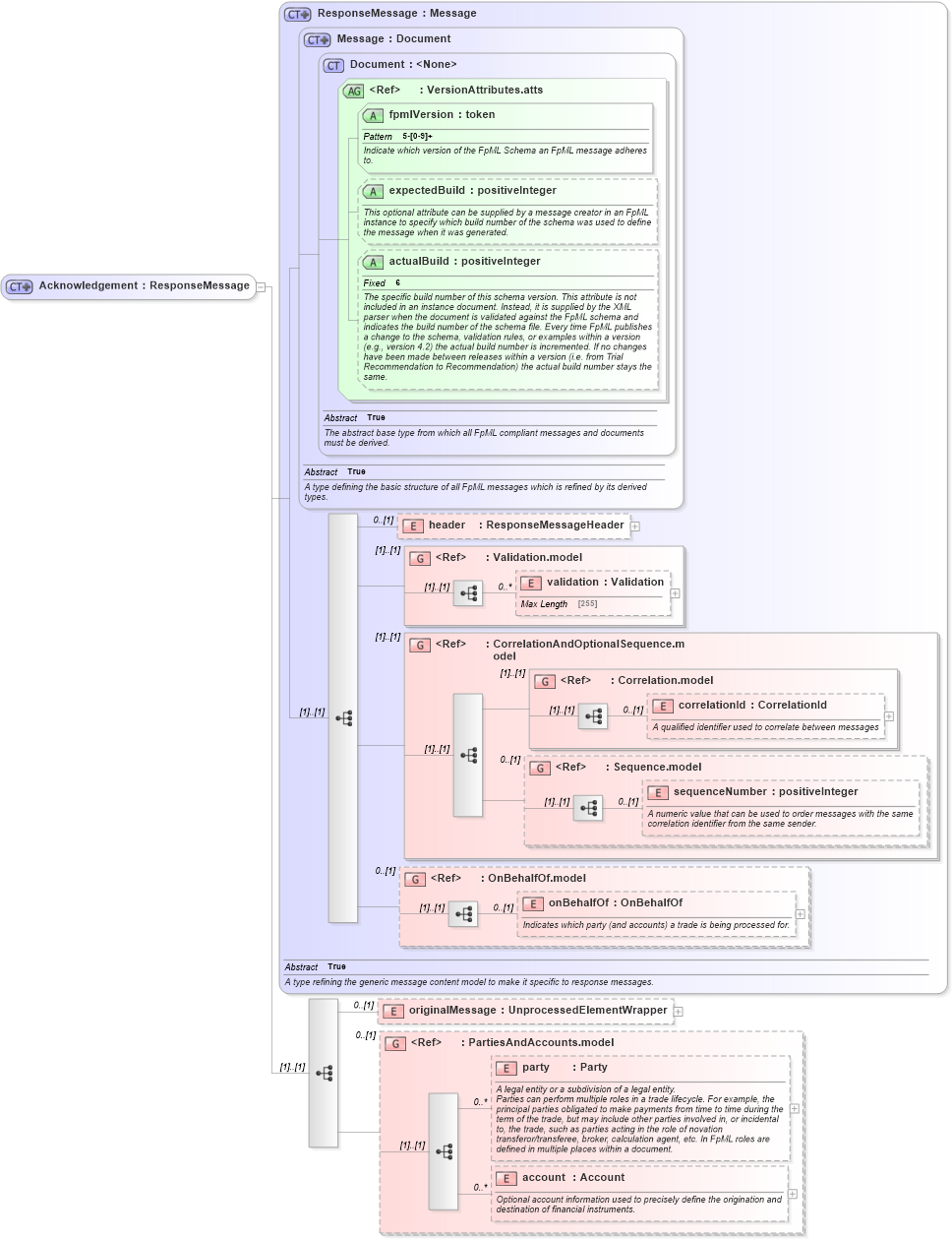Click the E element icon of validation
The width and height of the screenshot is (952, 1239).
pos(531,583)
